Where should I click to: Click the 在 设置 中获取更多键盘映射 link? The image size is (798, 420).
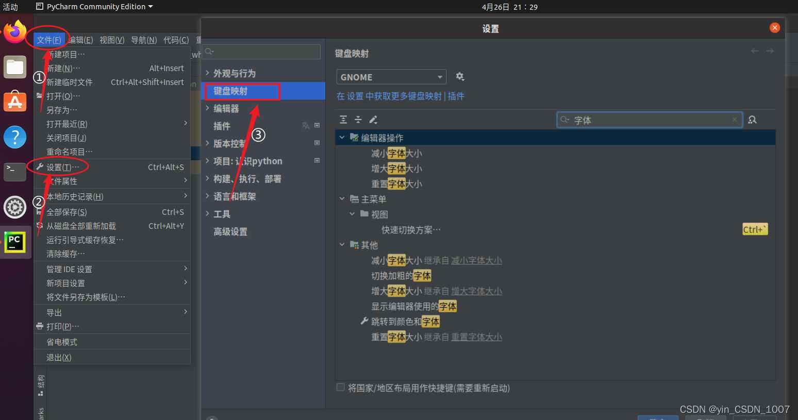click(389, 96)
